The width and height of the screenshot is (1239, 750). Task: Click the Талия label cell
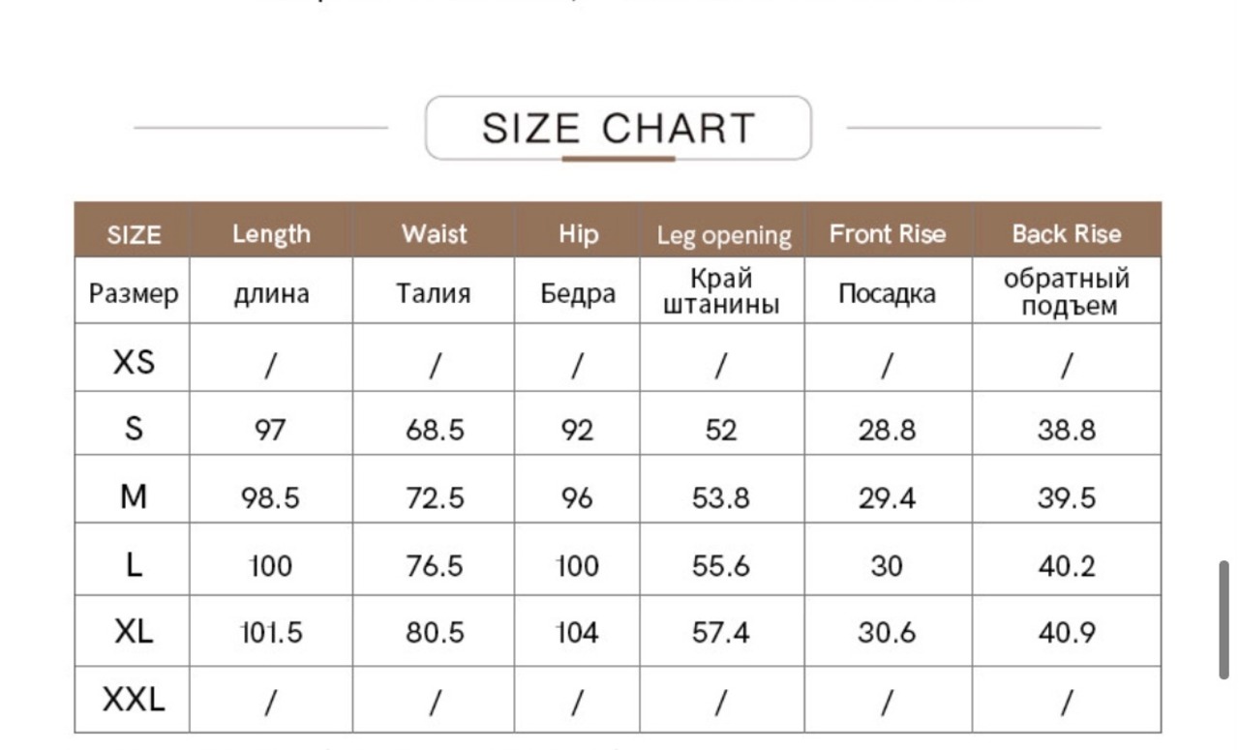pos(434,293)
